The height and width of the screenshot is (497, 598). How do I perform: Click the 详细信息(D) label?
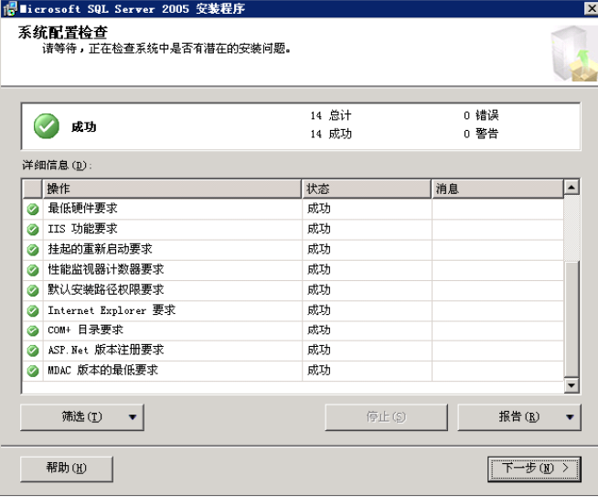point(57,166)
